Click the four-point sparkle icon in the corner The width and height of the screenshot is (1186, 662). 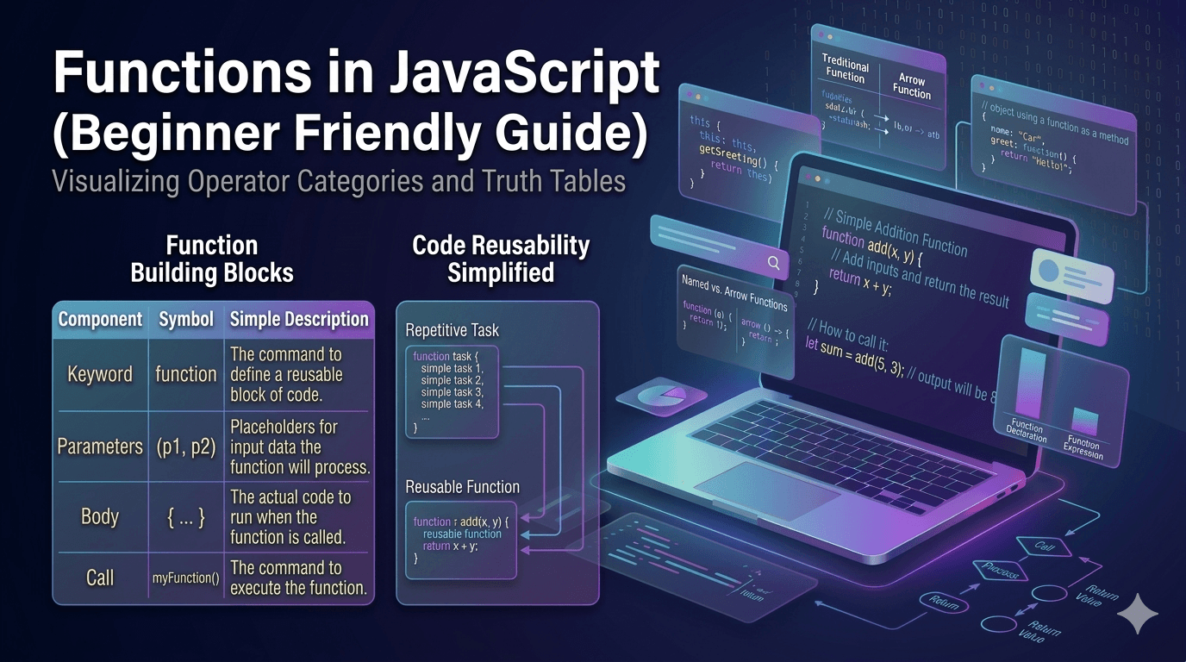click(x=1136, y=613)
